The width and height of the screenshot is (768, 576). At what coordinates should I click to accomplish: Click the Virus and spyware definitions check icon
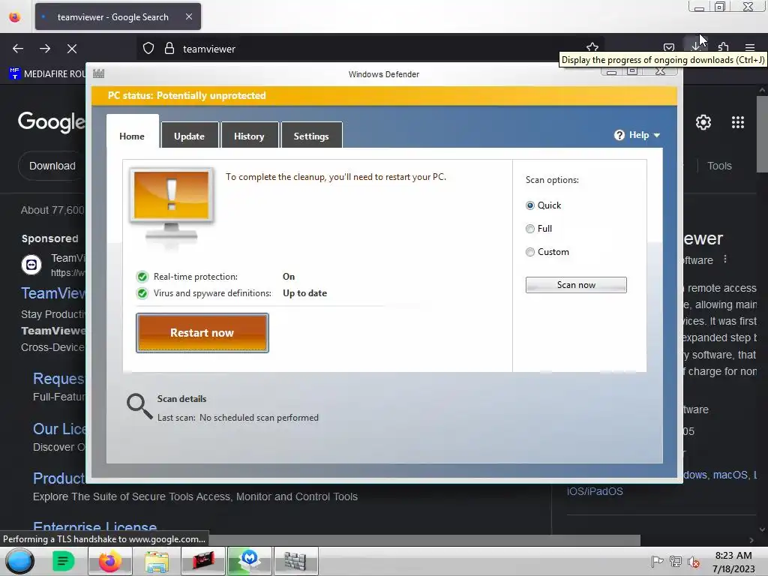142,293
